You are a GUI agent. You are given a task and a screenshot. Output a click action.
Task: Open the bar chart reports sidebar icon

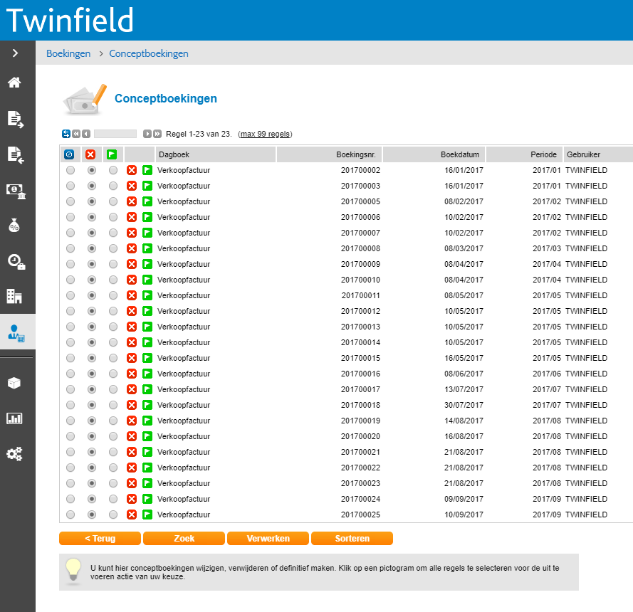(14, 418)
